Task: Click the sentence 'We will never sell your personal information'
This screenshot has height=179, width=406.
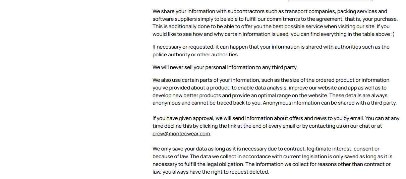Action: pyautogui.click(x=225, y=67)
